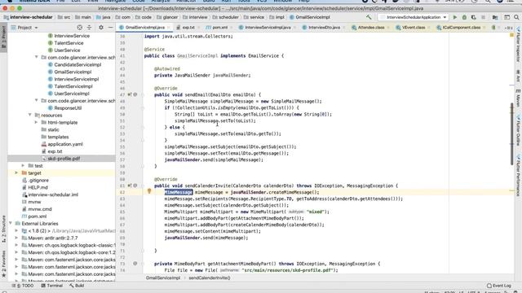Open the Maven tool window on right strip
The image size is (522, 293).
pos(518,98)
